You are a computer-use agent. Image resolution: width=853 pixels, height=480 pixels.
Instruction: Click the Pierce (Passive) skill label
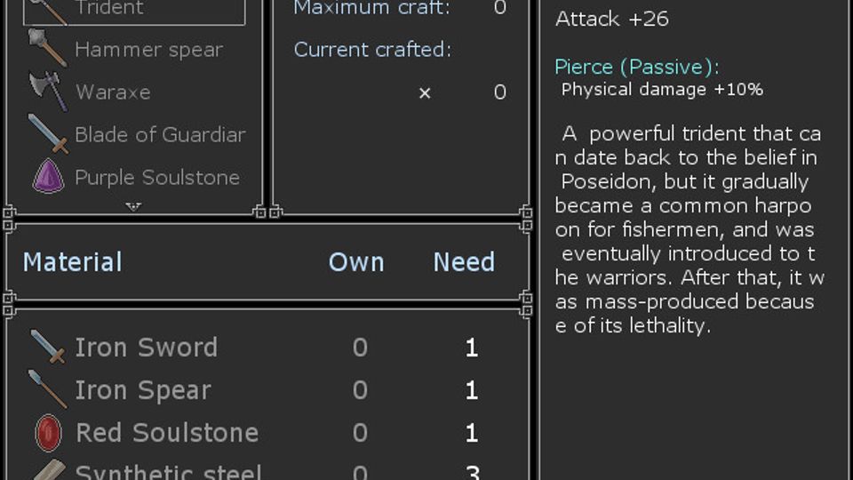click(x=636, y=67)
